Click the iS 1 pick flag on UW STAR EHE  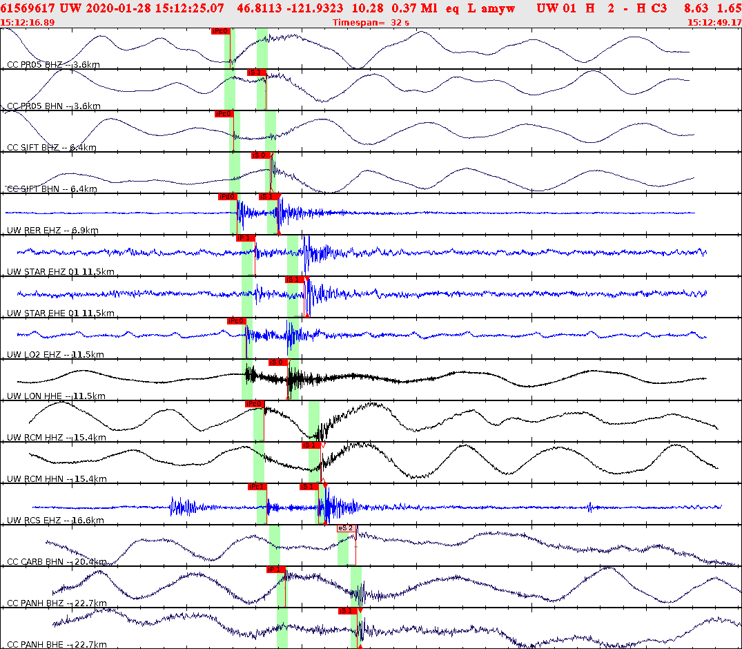(293, 280)
